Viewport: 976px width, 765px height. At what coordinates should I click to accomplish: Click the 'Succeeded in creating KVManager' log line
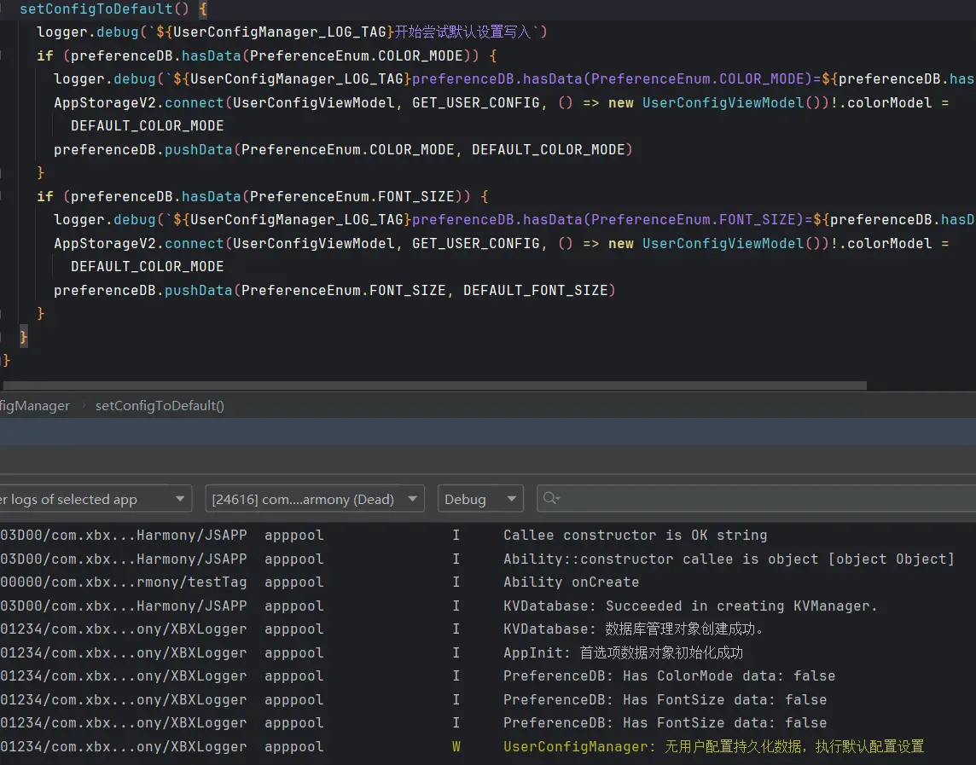[x=689, y=606]
